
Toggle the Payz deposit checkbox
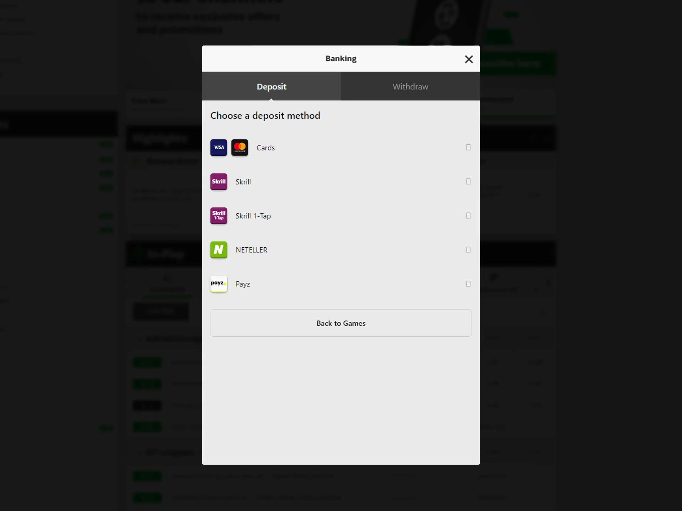click(468, 284)
